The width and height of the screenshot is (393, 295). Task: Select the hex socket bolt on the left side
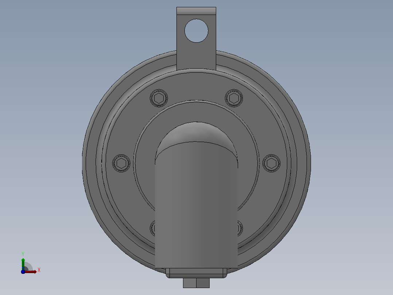[121, 163]
